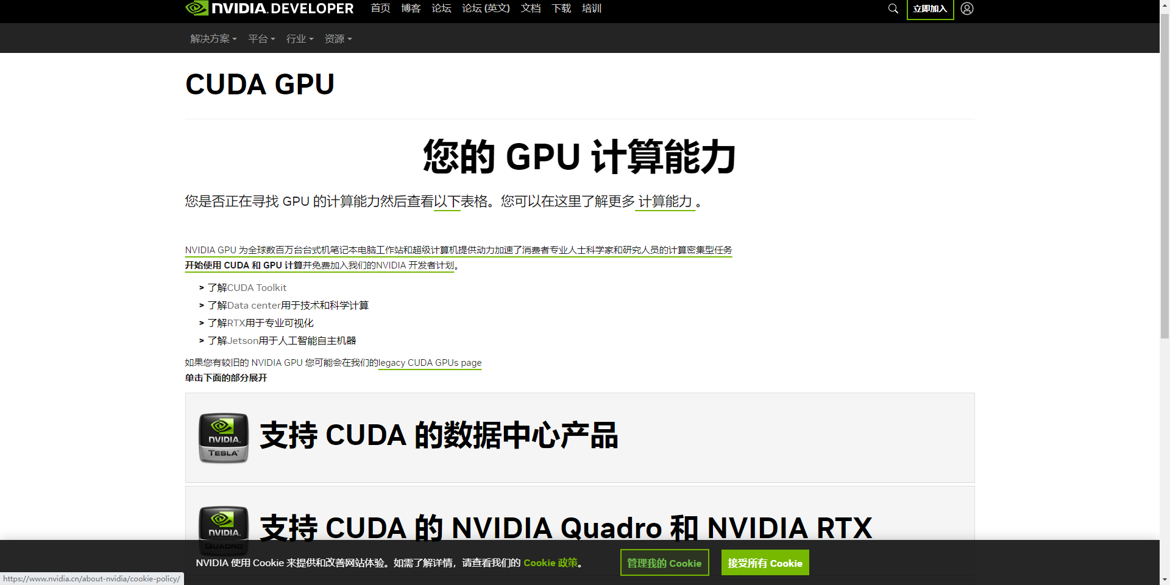This screenshot has width=1170, height=585.
Task: Click the 立即加入 join button
Action: pos(930,9)
